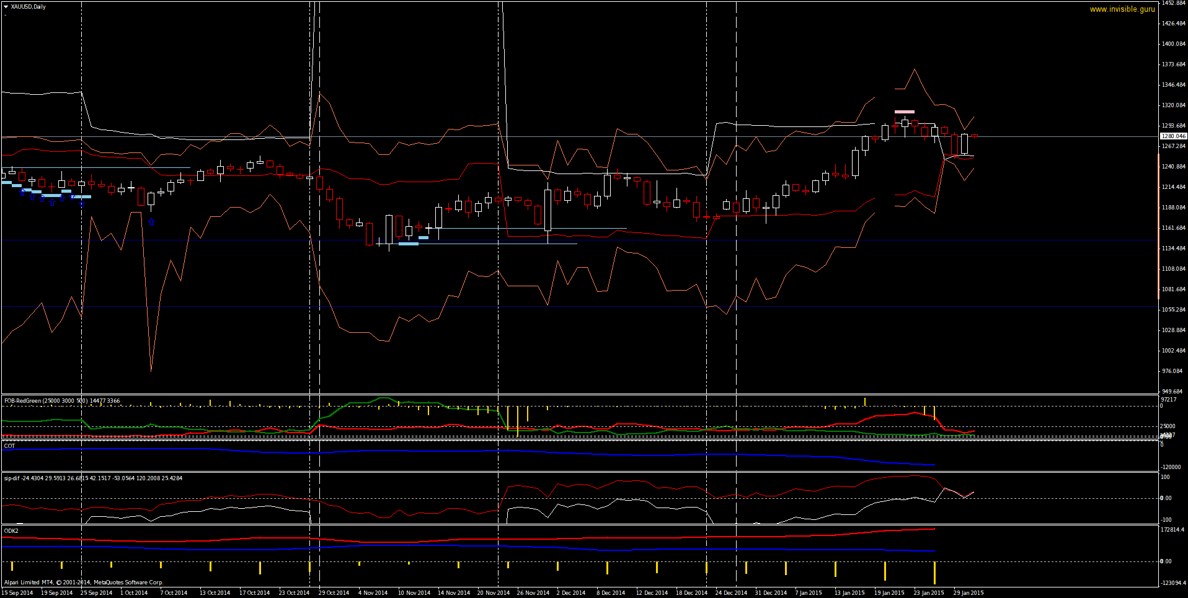Image resolution: width=1188 pixels, height=598 pixels.
Task: Click the 172814.4 scale value in ODK2 panel
Action: (1173, 530)
